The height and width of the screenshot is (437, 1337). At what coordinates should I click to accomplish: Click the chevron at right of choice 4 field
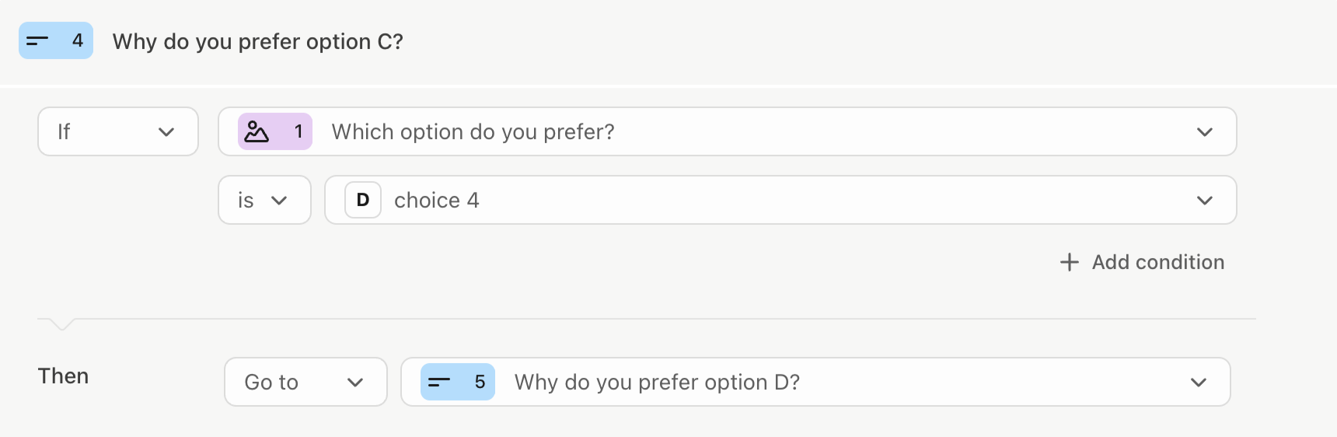(1205, 201)
